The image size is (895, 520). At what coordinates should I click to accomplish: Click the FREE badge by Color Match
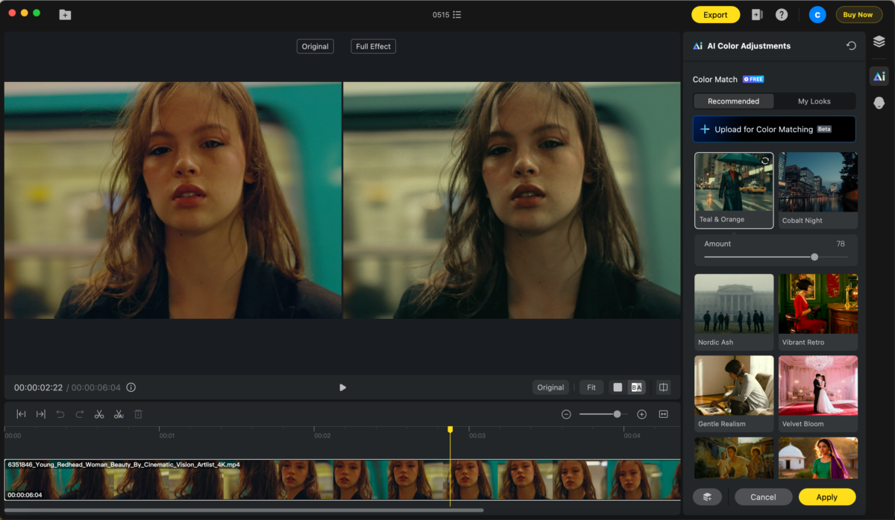pyautogui.click(x=753, y=79)
